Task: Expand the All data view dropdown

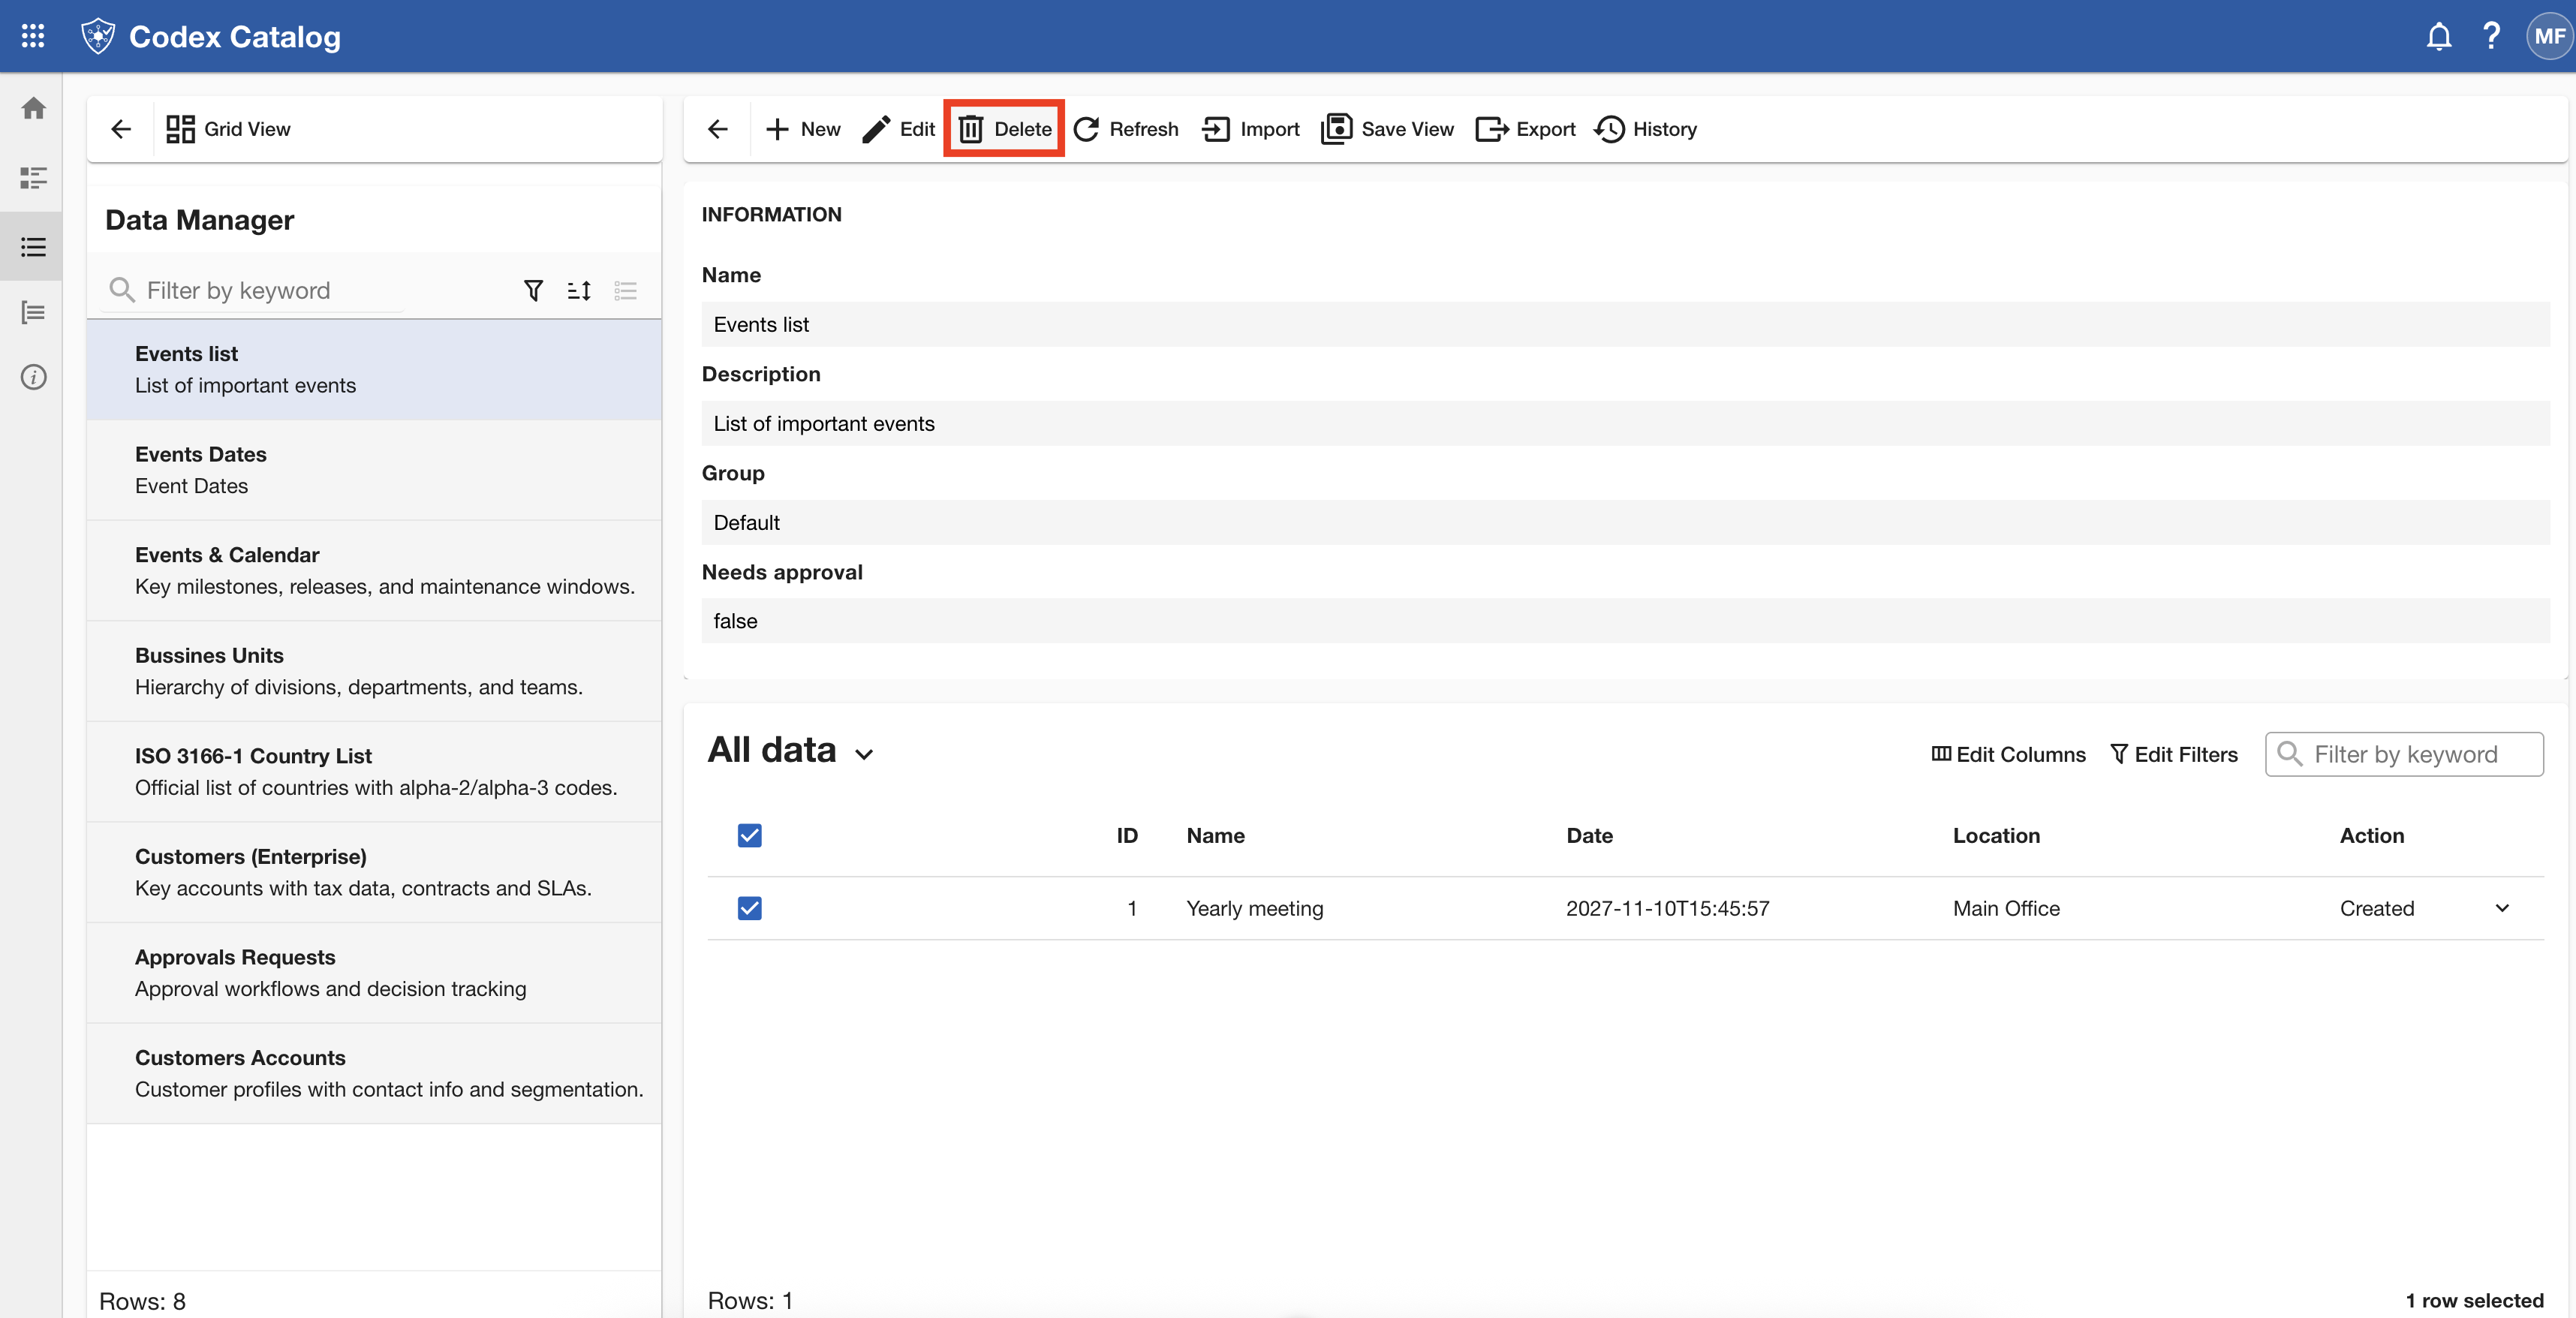Action: point(864,754)
